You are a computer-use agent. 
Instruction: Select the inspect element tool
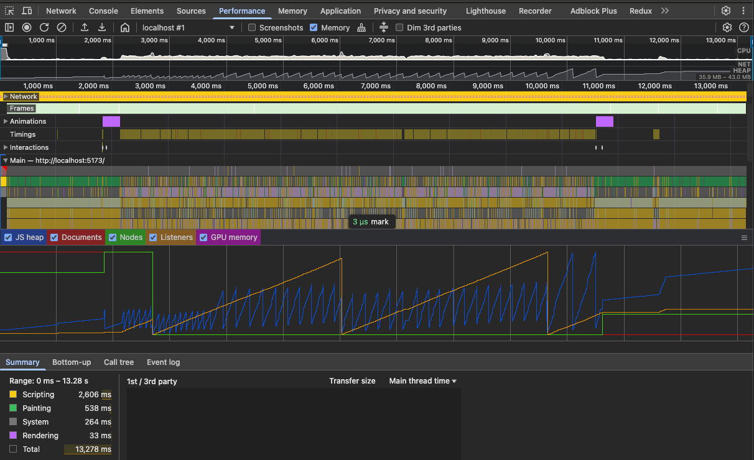click(9, 11)
